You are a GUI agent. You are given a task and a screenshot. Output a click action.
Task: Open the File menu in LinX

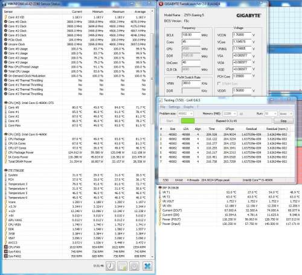click(x=162, y=107)
